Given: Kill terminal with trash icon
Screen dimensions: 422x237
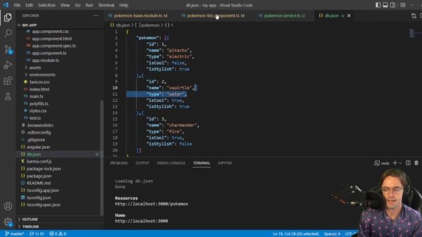Looking at the screenshot, I should 416,163.
